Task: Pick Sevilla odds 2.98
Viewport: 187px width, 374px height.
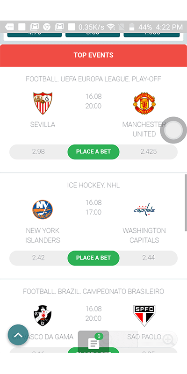Action: point(38,151)
